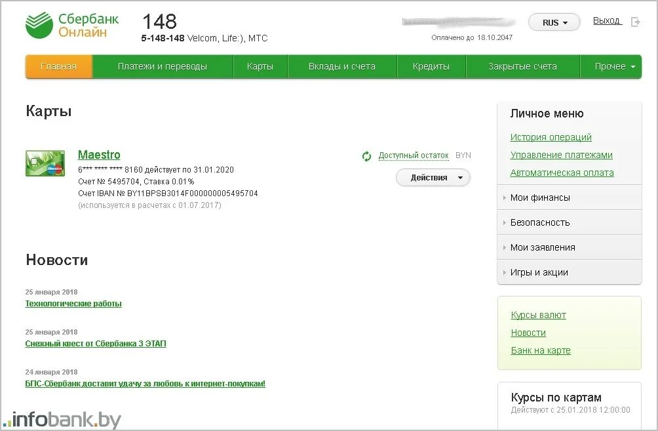Click the 'Оплачено до 18.10.2047' text
This screenshot has height=431, width=658.
[x=472, y=37]
